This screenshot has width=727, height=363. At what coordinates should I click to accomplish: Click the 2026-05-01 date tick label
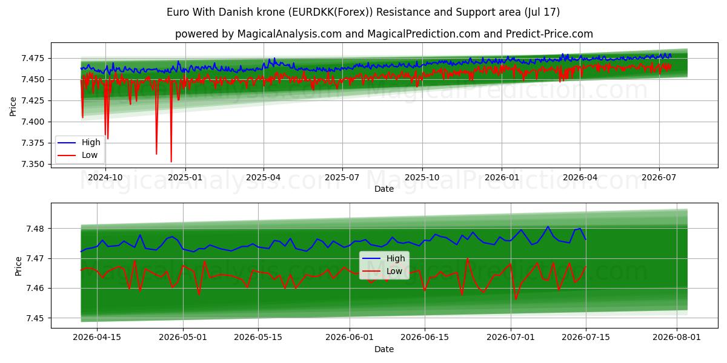pos(183,338)
